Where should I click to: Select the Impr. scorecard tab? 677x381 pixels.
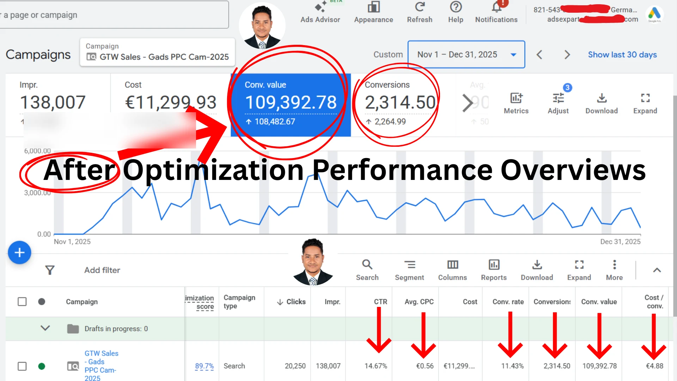click(58, 105)
